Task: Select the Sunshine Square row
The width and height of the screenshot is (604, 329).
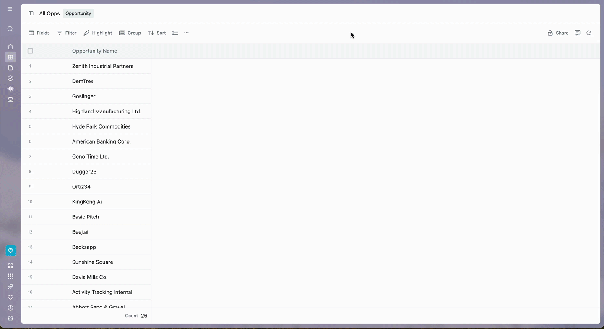Action: [86, 262]
